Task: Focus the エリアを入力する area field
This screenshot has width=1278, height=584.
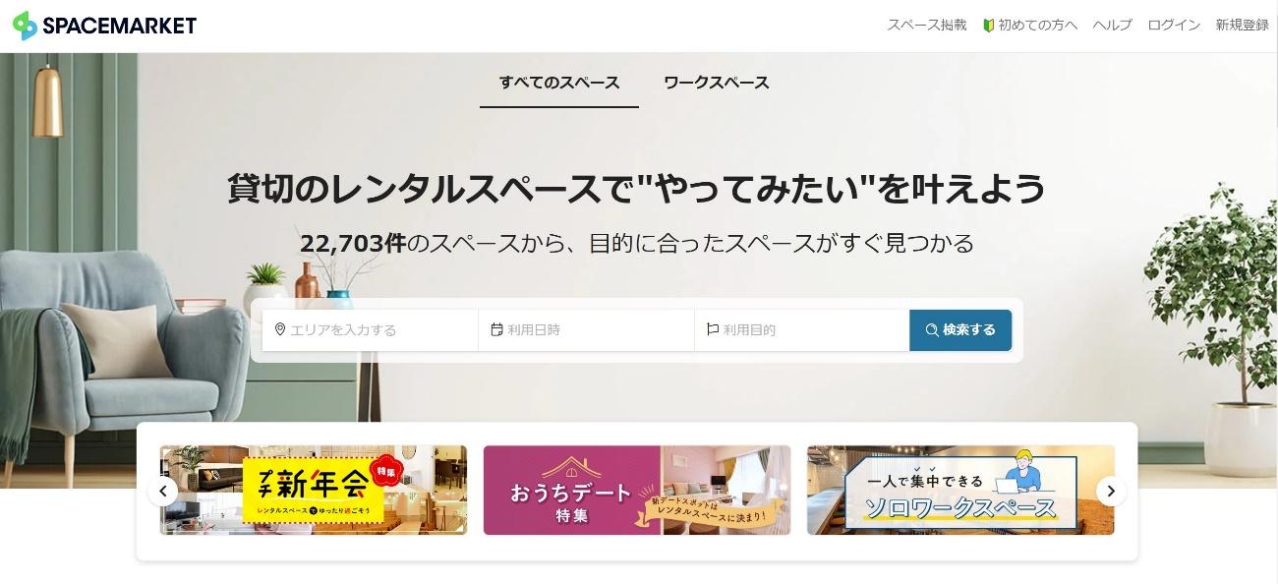Action: 370,330
